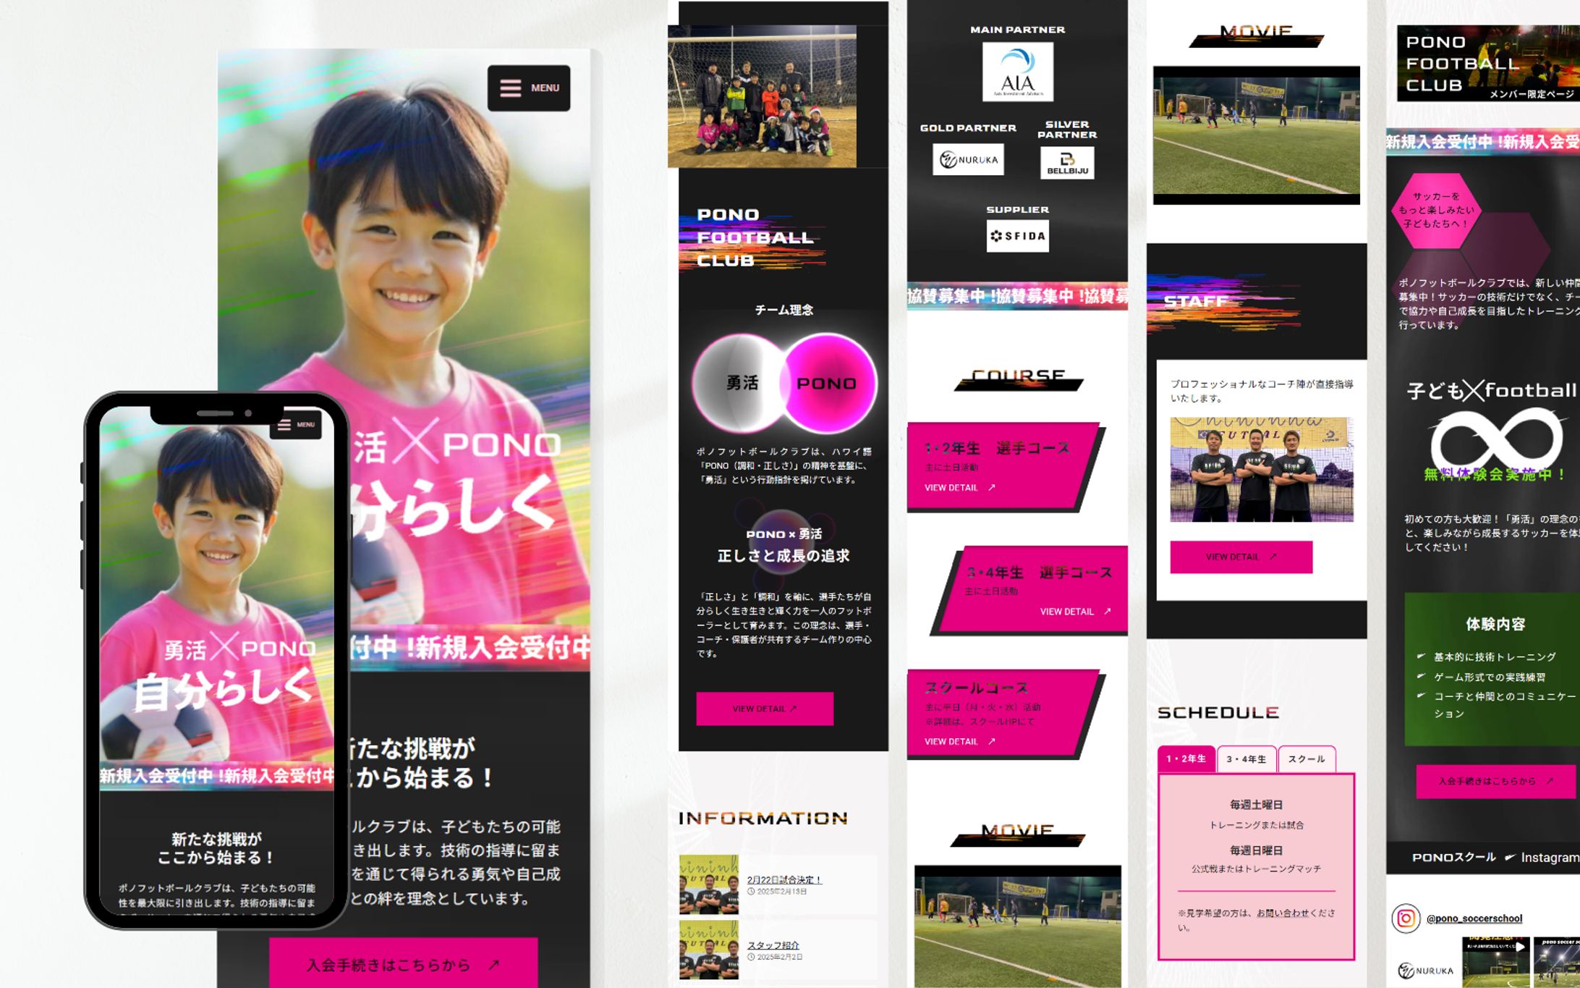Tap the small MENU icon on the phone mockup
Image resolution: width=1580 pixels, height=988 pixels.
[296, 425]
